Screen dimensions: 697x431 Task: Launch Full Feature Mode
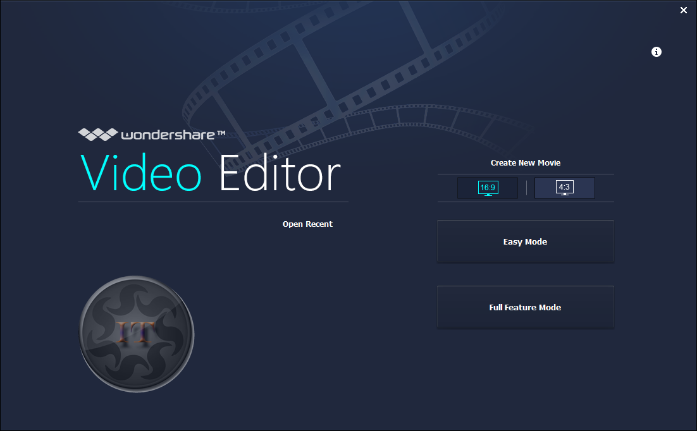[x=526, y=308]
